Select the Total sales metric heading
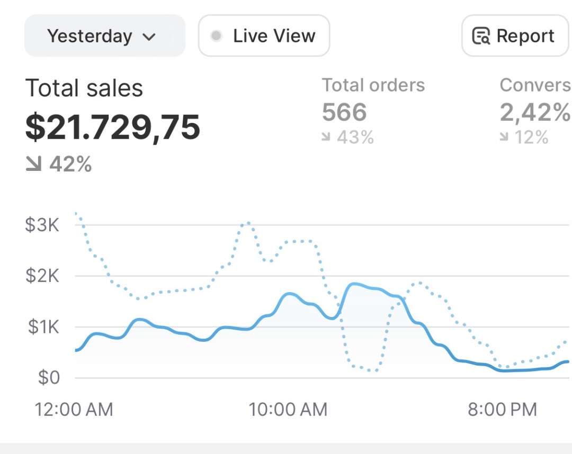572x454 pixels. pyautogui.click(x=84, y=88)
